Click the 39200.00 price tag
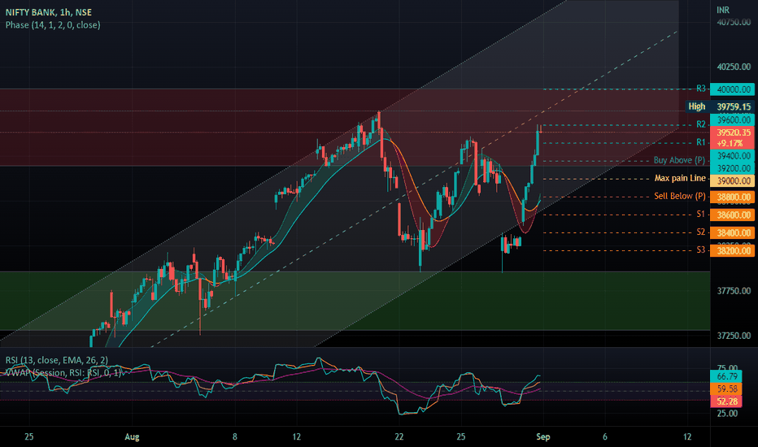 pos(734,168)
